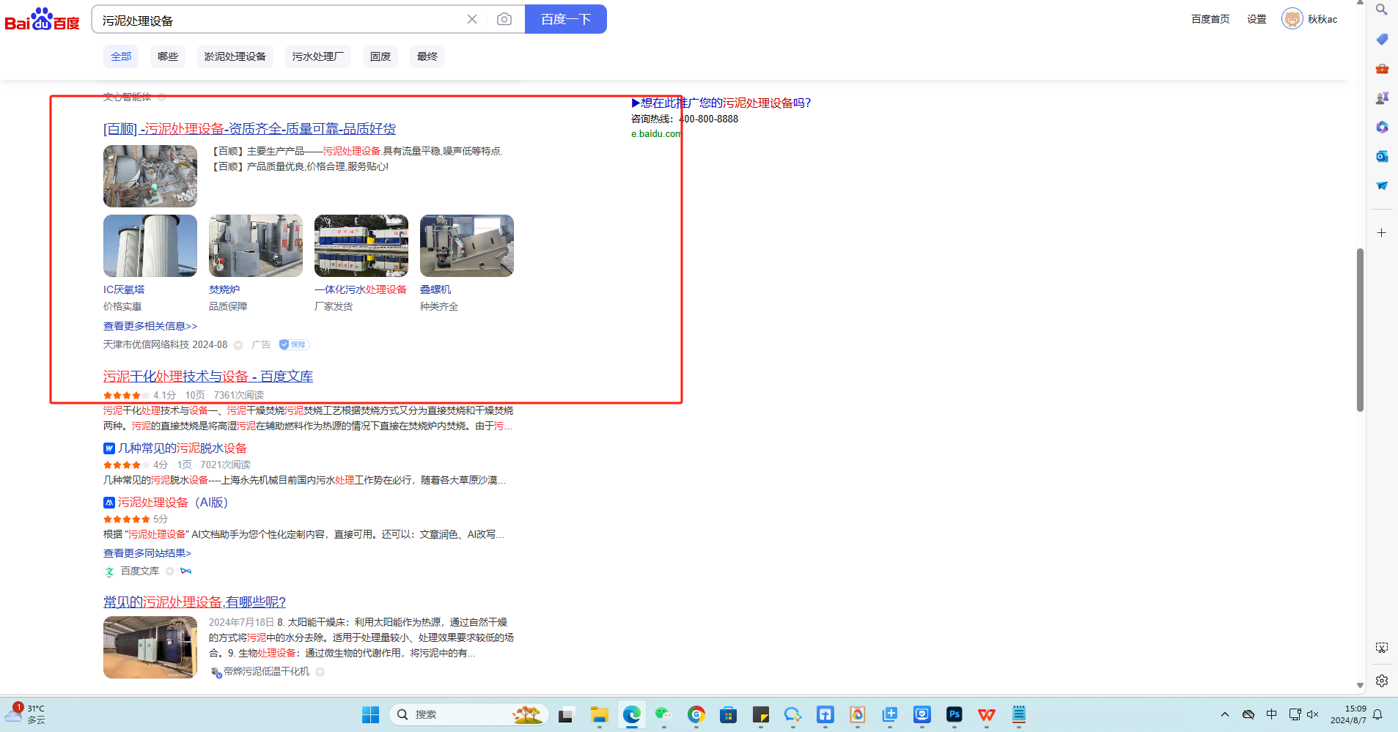Image resolution: width=1398 pixels, height=732 pixels.
Task: Clear the search box with the X icon
Action: [x=472, y=19]
